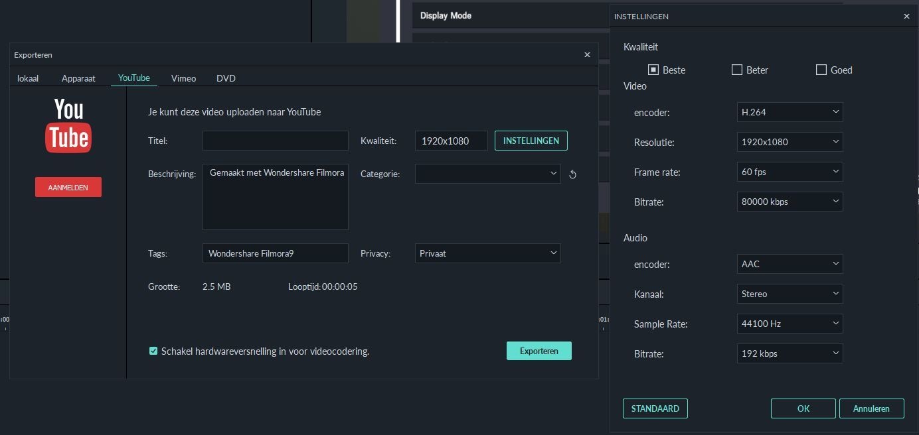Screen dimensions: 919x435
Task: Click the Annuleren button
Action: point(872,408)
